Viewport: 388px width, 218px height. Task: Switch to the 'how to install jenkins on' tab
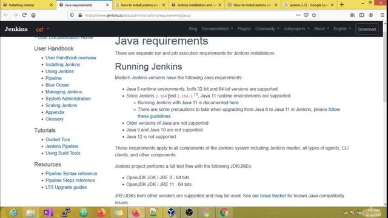pyautogui.click(x=141, y=5)
